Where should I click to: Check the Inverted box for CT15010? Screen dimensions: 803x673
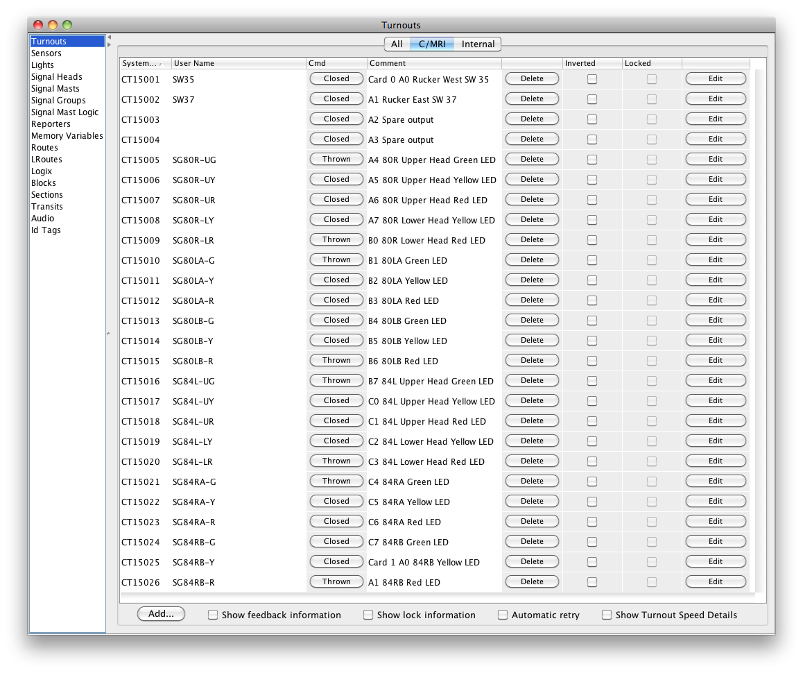(592, 260)
